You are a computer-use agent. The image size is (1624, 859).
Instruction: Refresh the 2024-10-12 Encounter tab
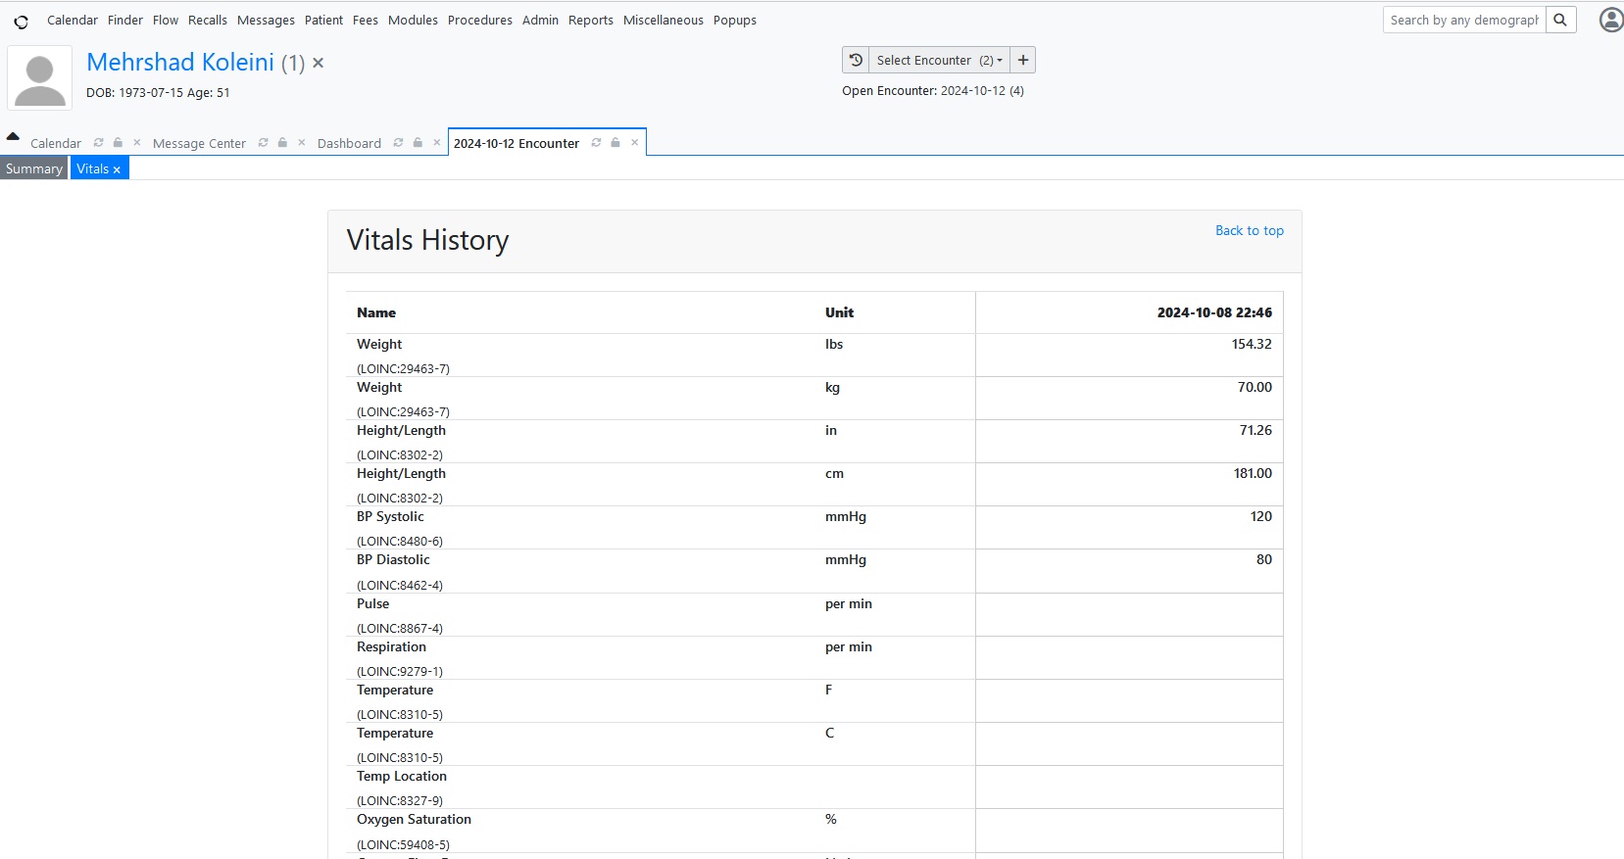(x=597, y=143)
